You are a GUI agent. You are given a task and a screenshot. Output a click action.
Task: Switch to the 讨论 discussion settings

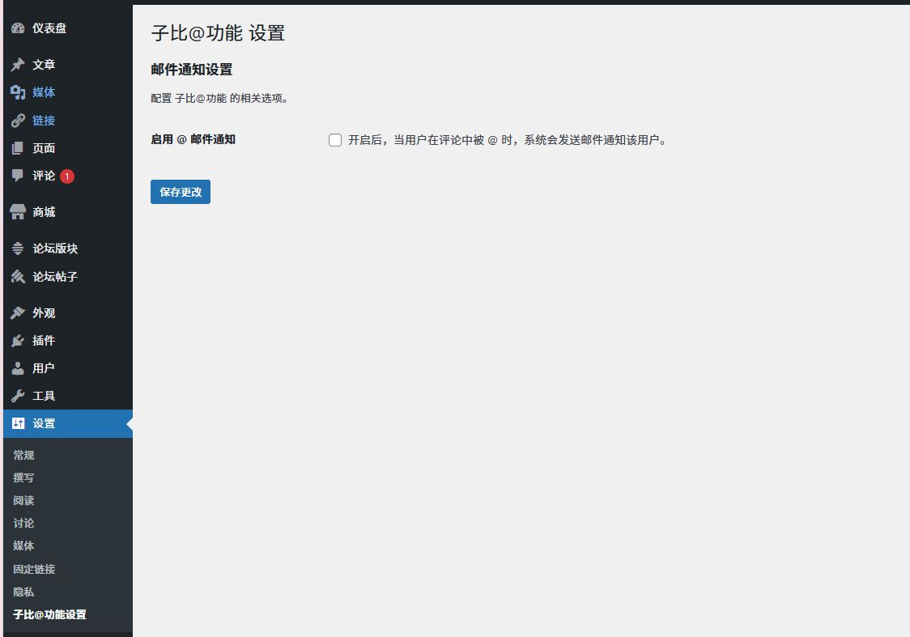23,523
